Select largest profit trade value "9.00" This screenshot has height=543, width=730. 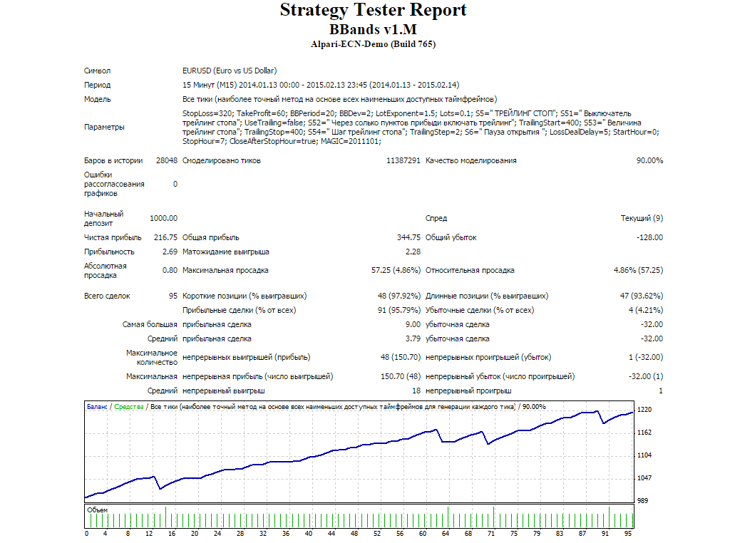tap(413, 324)
